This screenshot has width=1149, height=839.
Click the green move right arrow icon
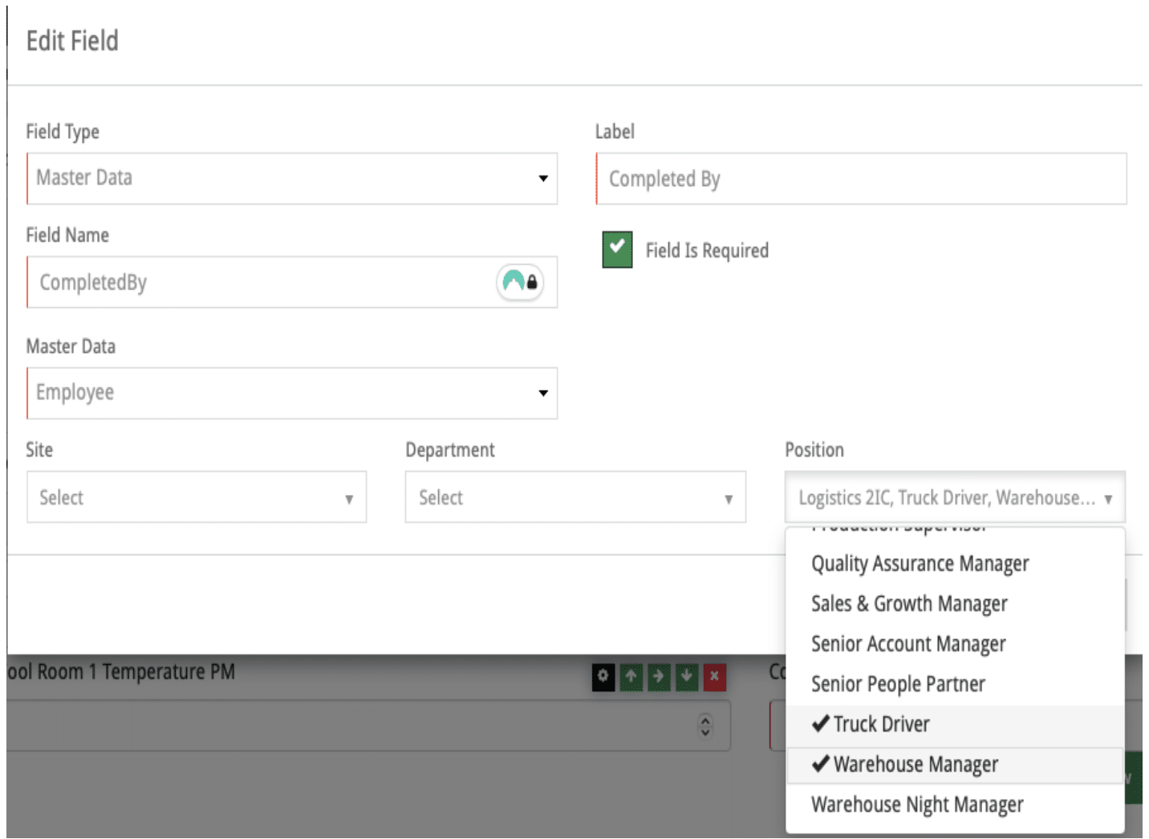tap(658, 677)
